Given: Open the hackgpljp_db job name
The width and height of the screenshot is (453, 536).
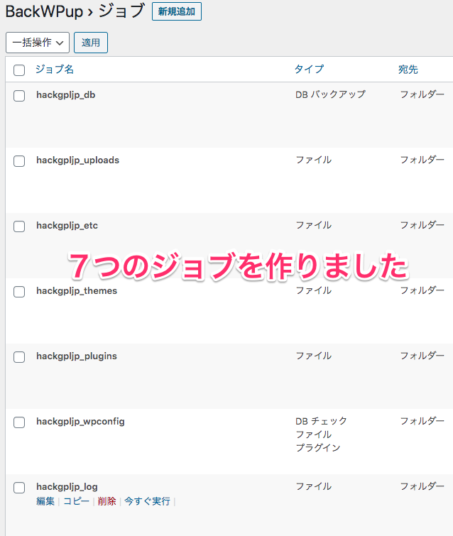Looking at the screenshot, I should coord(65,94).
